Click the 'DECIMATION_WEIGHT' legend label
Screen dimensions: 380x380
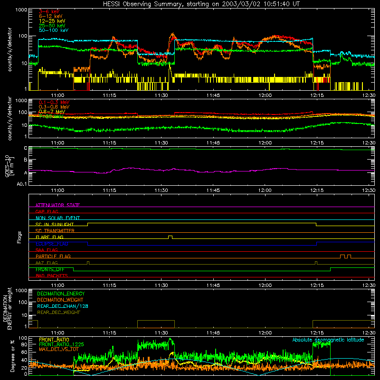60,300
